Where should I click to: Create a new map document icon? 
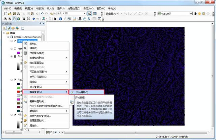(x=6, y=13)
